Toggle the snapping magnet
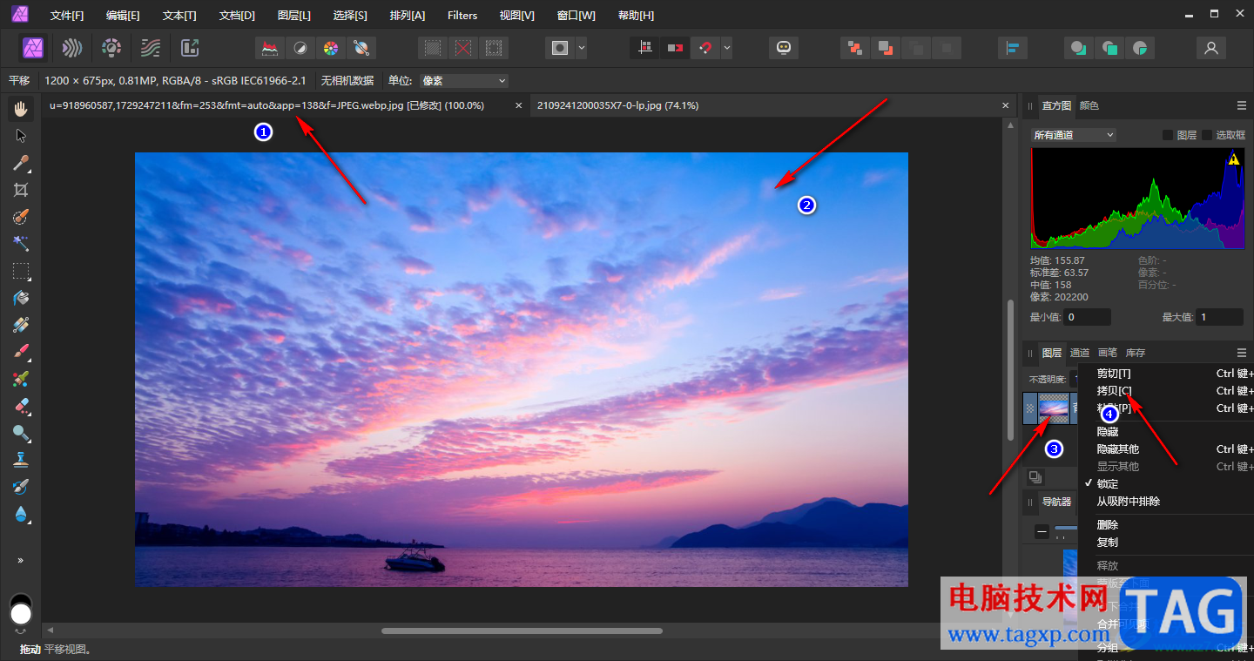Screen dimensions: 1254x661 [705, 48]
